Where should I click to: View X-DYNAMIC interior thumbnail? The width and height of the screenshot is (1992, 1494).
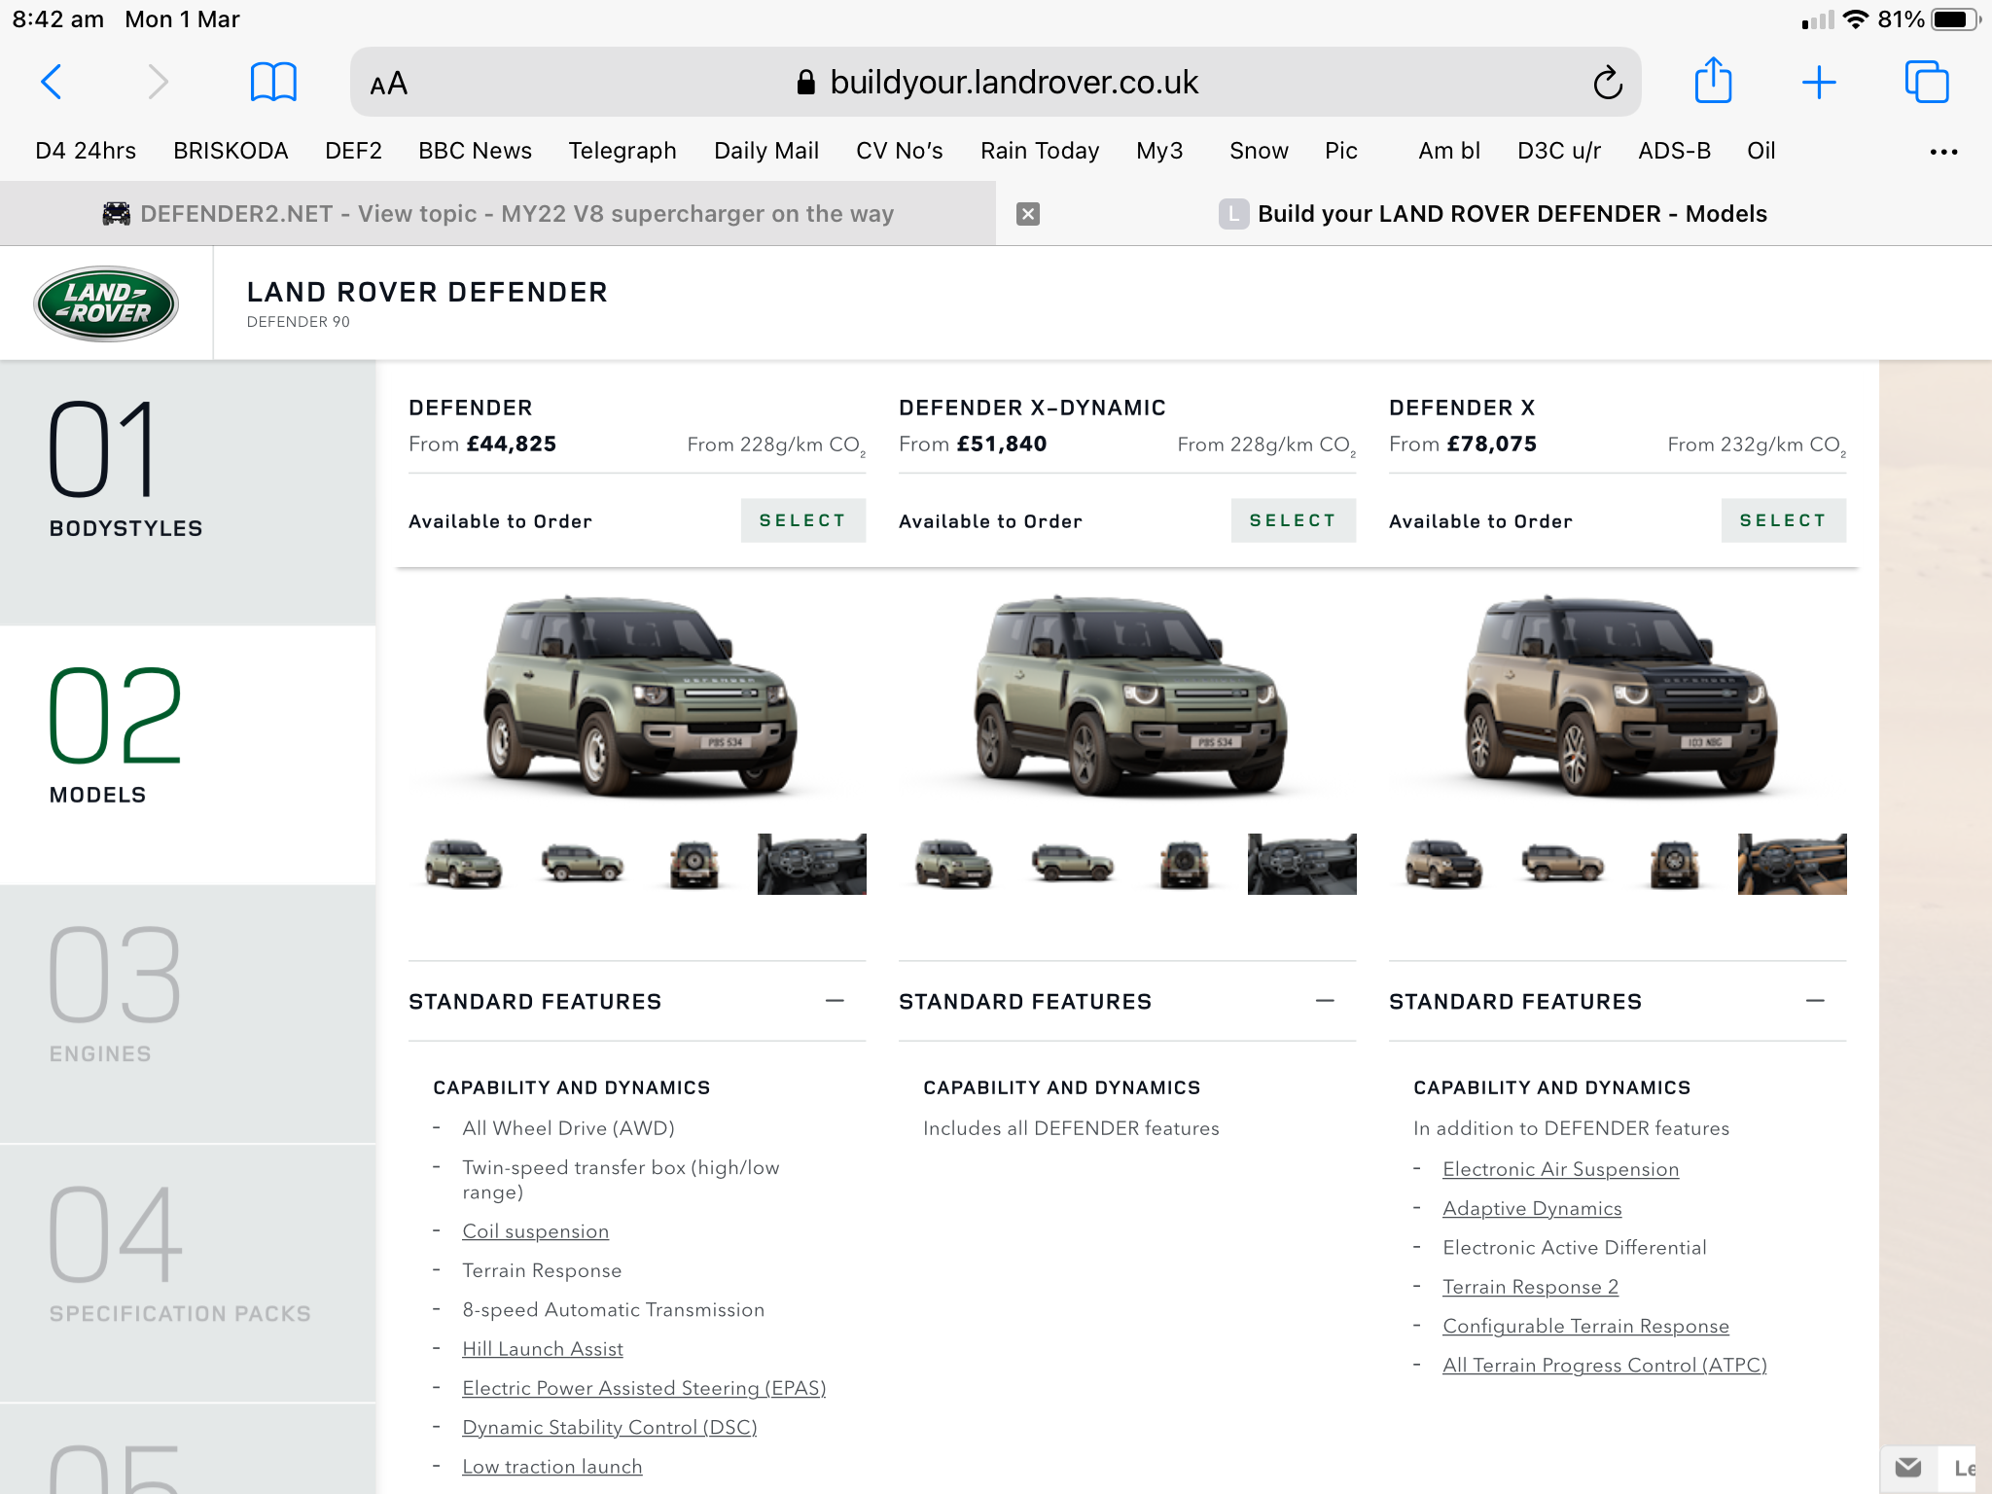[1301, 864]
